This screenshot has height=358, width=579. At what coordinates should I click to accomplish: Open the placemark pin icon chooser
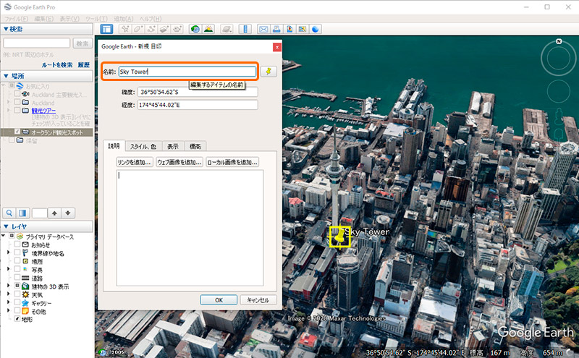point(269,72)
